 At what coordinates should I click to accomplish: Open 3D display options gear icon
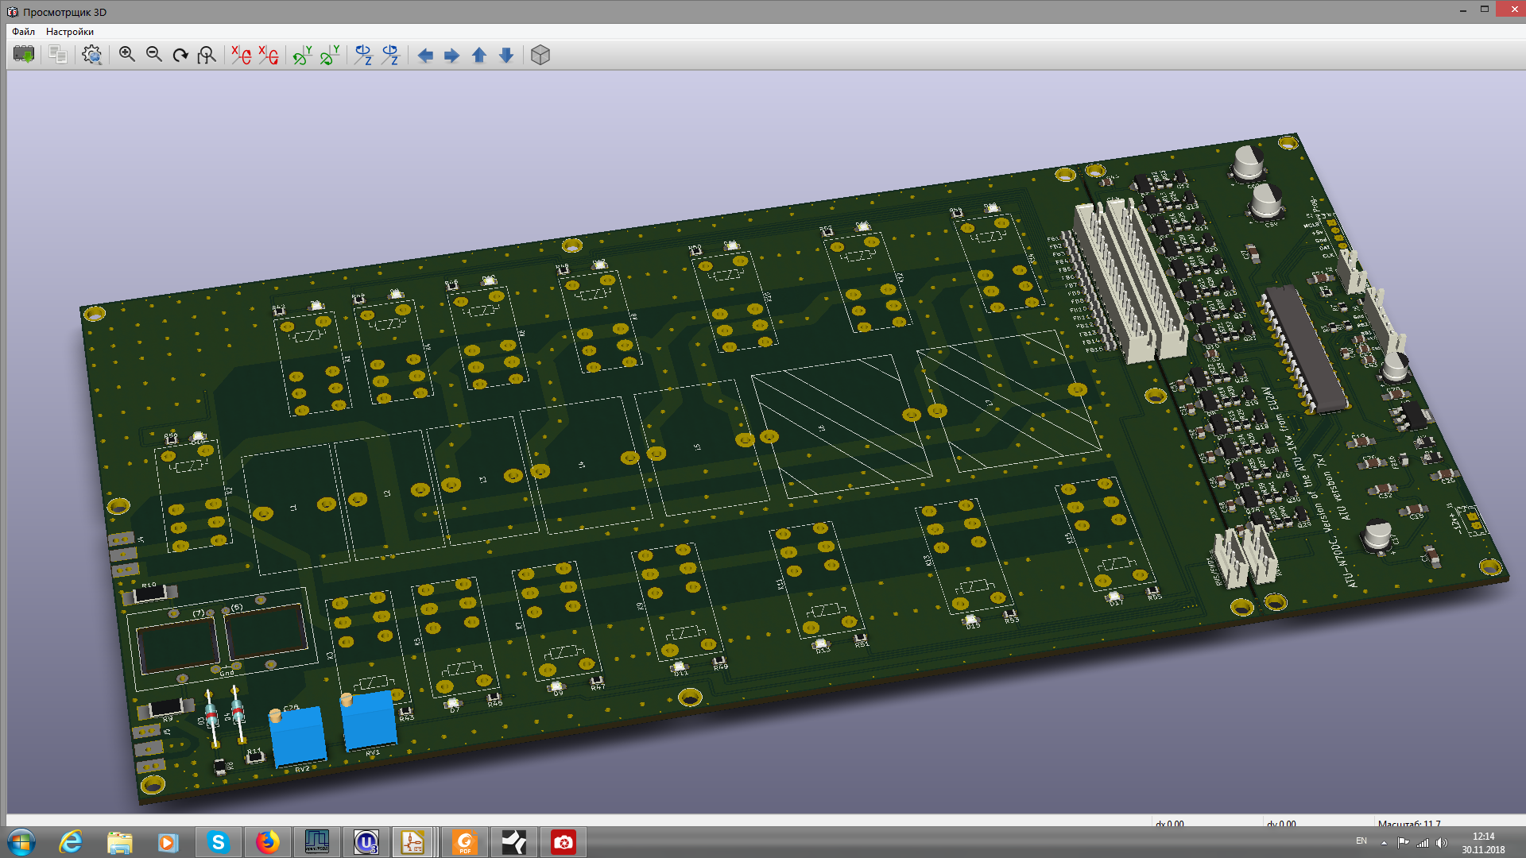92,55
